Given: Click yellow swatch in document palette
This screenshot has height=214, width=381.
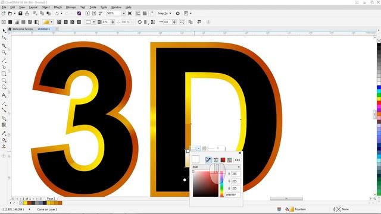Looking at the screenshot, I should 25,203.
